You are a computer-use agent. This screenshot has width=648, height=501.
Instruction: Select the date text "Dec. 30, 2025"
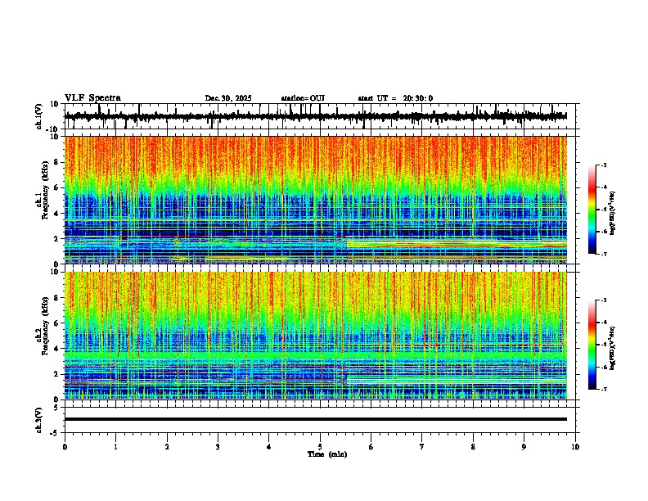click(x=228, y=98)
